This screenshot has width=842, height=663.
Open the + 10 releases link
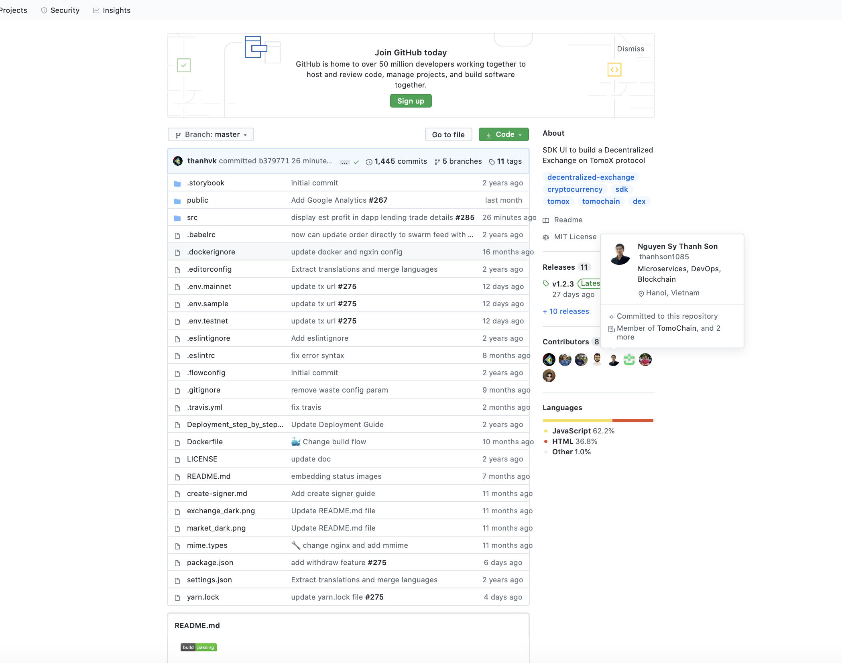click(566, 311)
